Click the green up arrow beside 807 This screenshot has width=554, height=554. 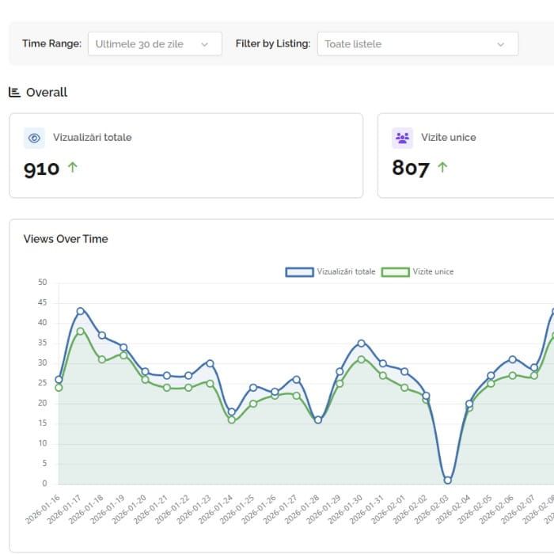click(442, 168)
